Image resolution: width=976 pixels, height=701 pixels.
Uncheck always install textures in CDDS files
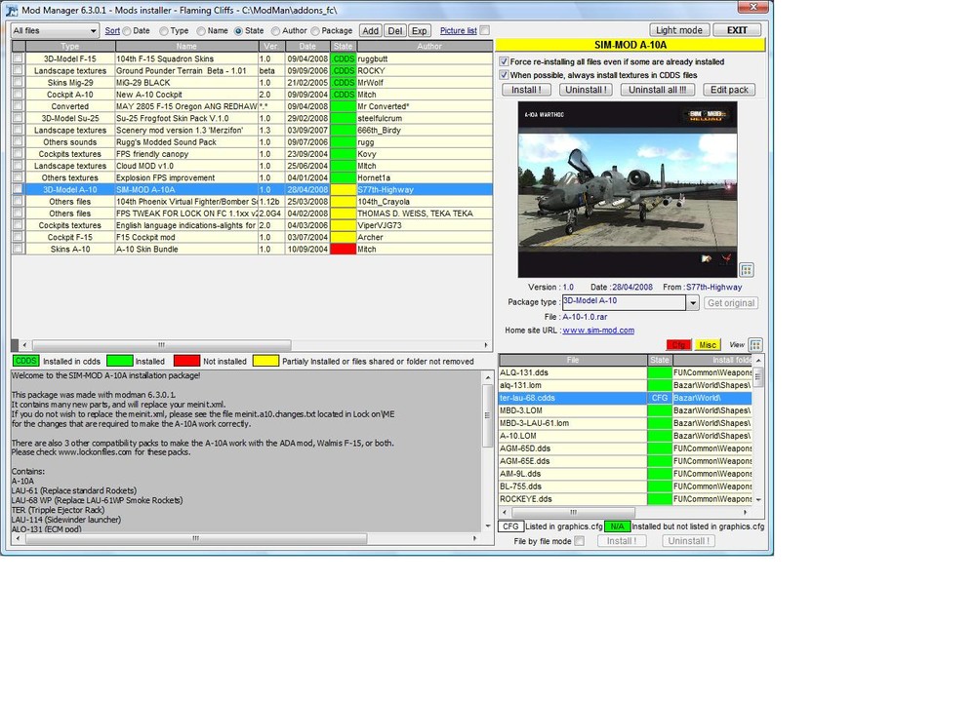(505, 75)
